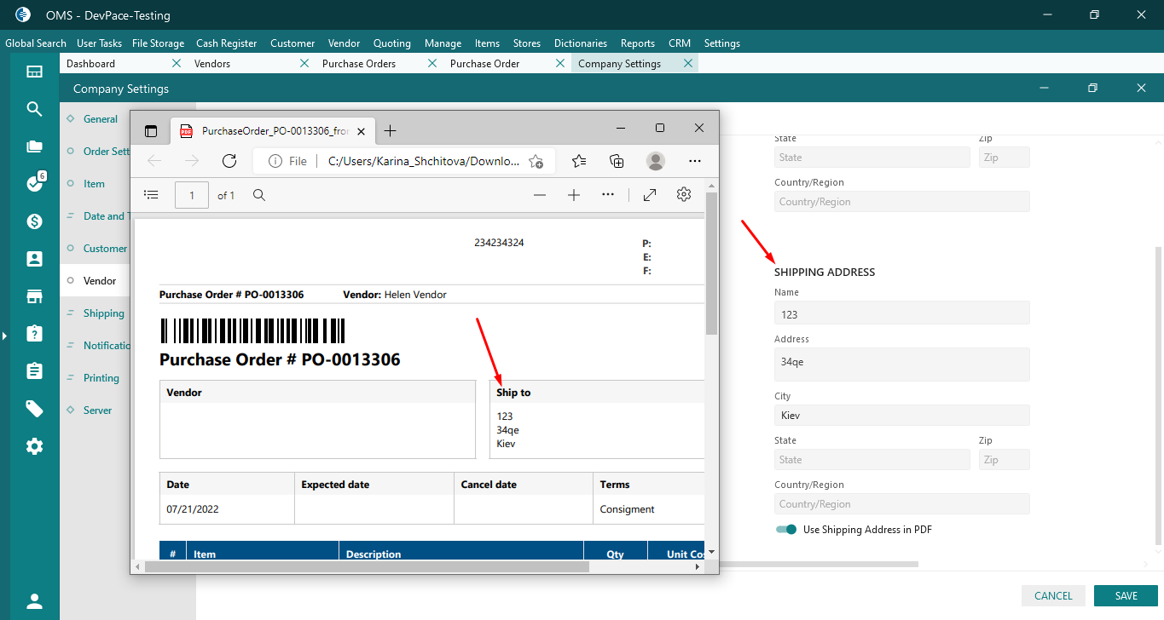The image size is (1164, 620).
Task: Open the clipboard question-mark icon in sidebar
Action: pos(34,333)
